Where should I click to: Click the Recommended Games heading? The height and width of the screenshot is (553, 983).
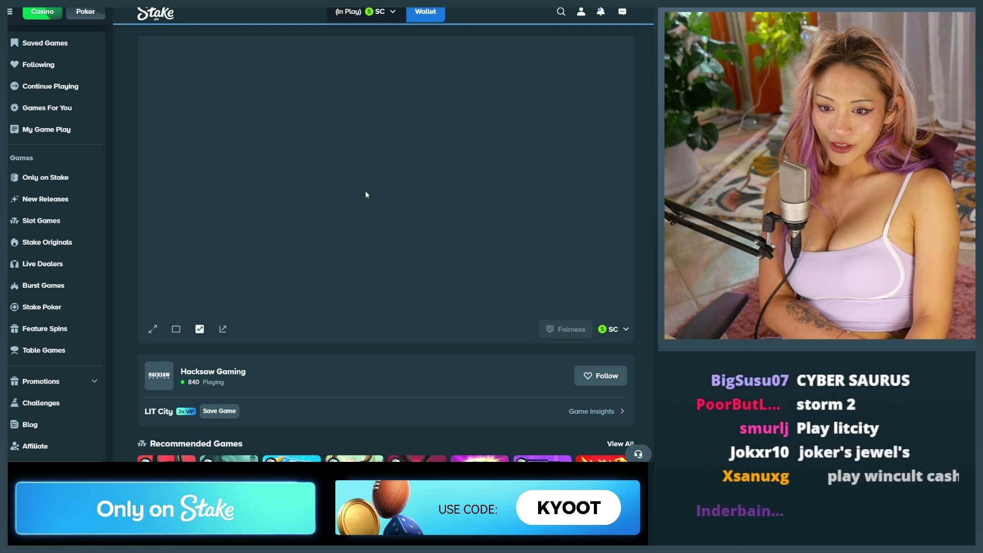196,444
